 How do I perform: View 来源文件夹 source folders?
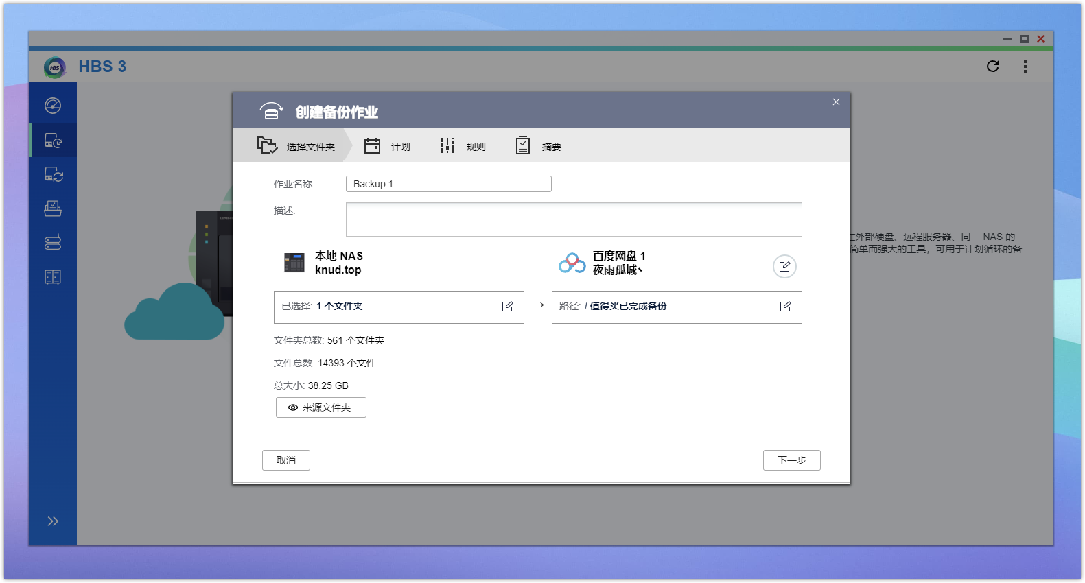[x=320, y=407]
